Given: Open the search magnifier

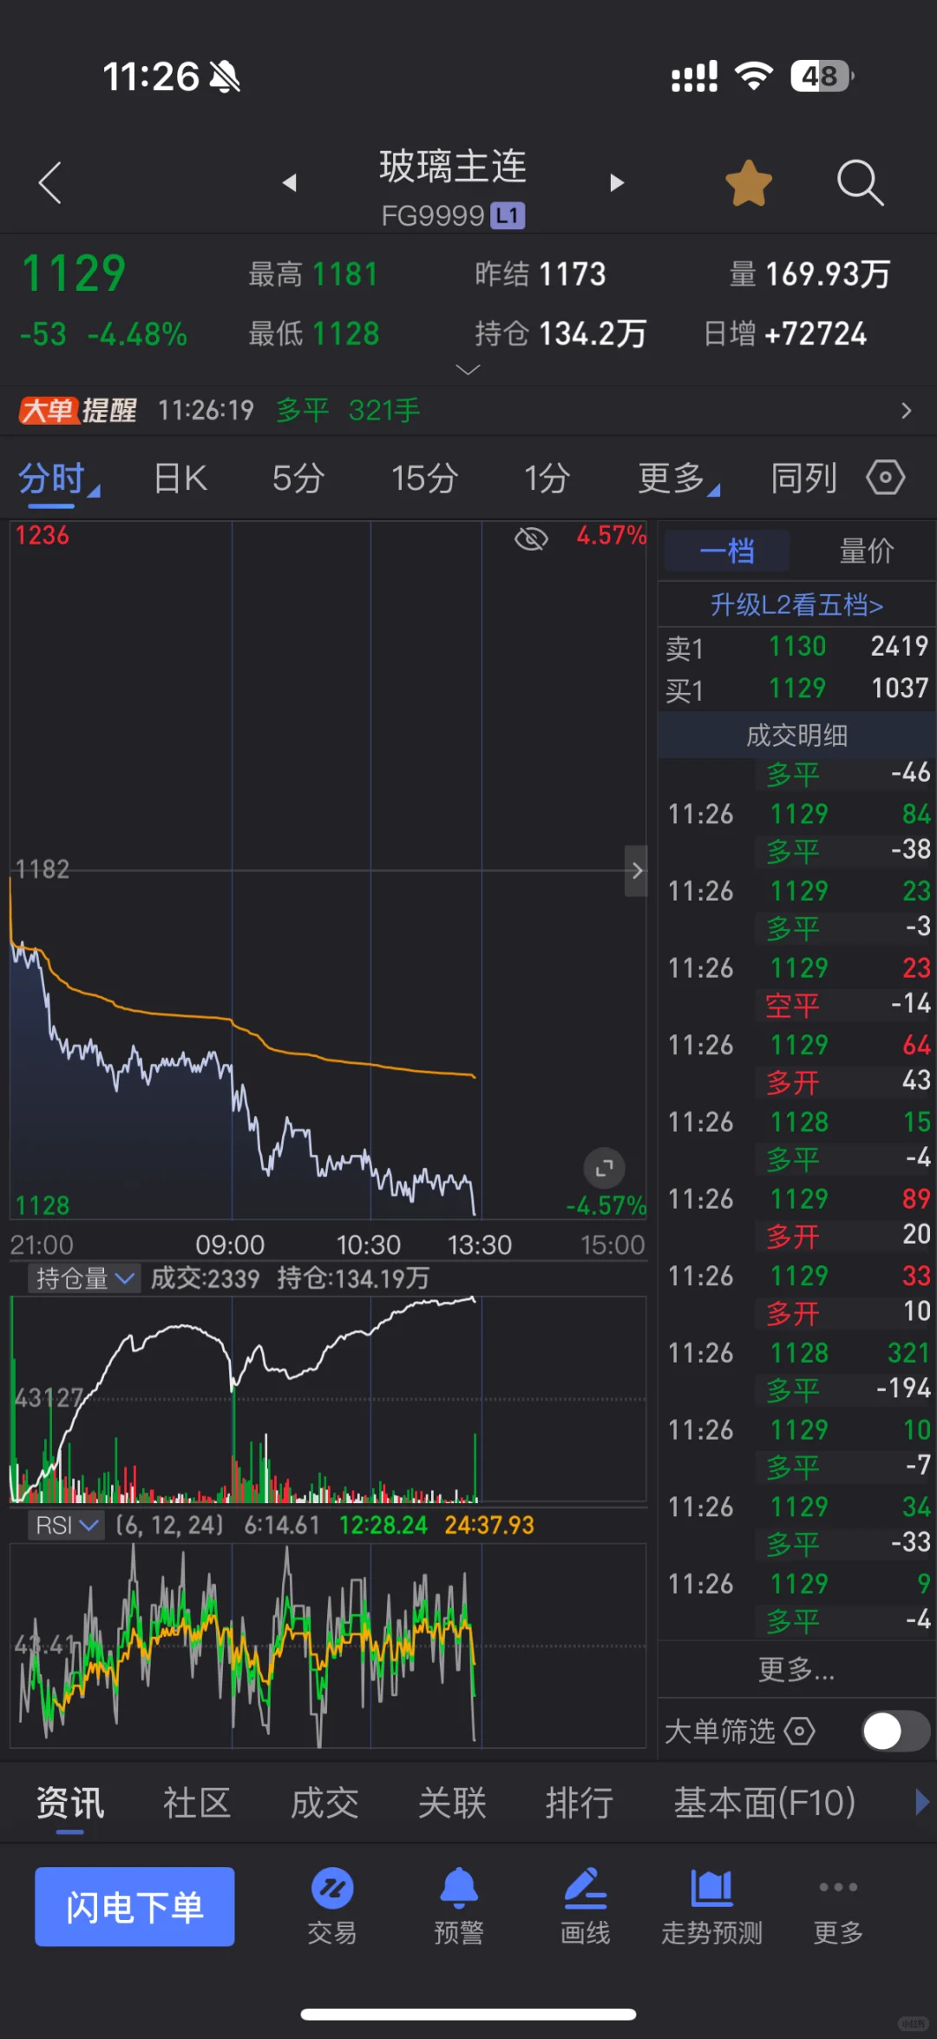Looking at the screenshot, I should coord(860,183).
